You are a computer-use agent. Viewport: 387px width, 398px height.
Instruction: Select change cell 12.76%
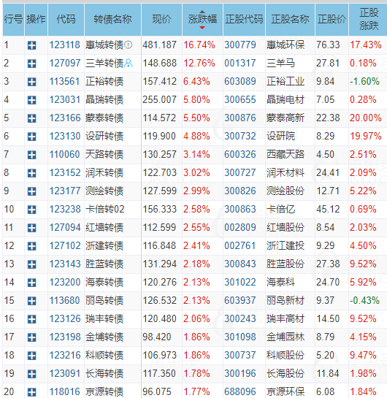(199, 64)
